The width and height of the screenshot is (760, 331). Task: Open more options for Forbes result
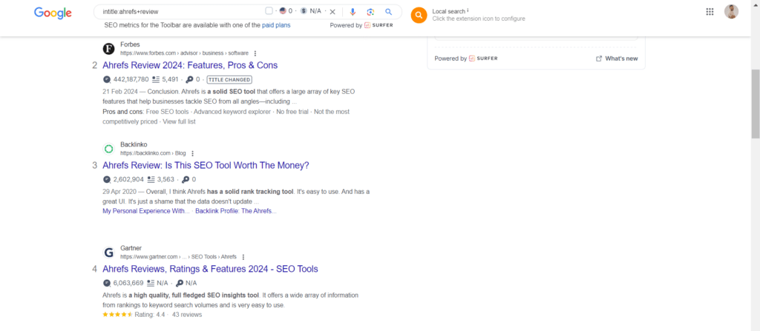[255, 53]
